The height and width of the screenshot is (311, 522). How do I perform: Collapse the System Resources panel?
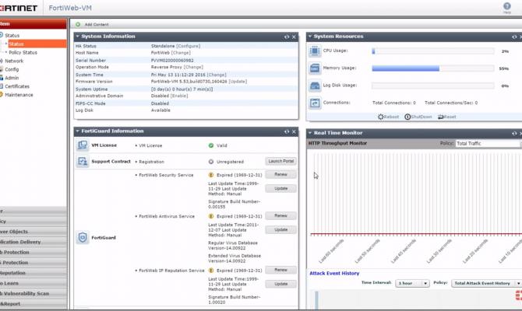point(309,37)
